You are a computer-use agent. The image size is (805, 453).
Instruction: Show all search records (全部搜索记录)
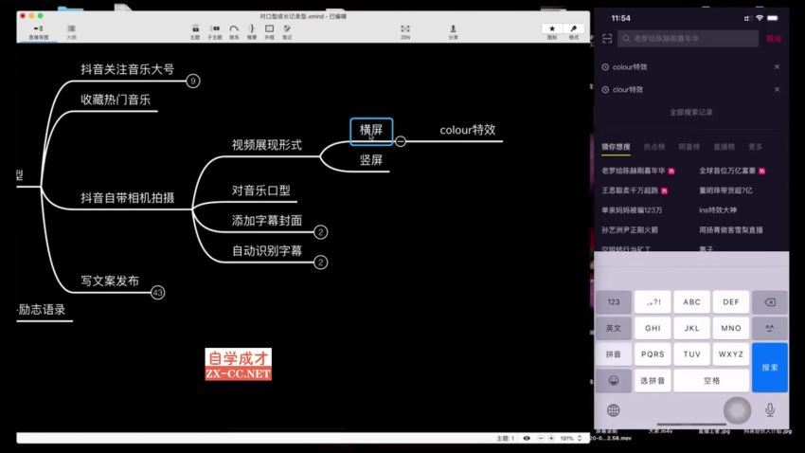click(691, 112)
